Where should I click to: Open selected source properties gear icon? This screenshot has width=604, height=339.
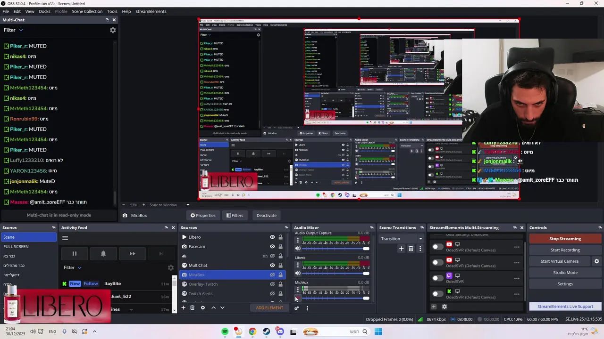pyautogui.click(x=203, y=308)
